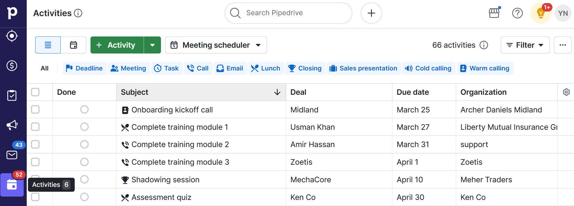Click the Assessment quiz lunch icon

(125, 197)
